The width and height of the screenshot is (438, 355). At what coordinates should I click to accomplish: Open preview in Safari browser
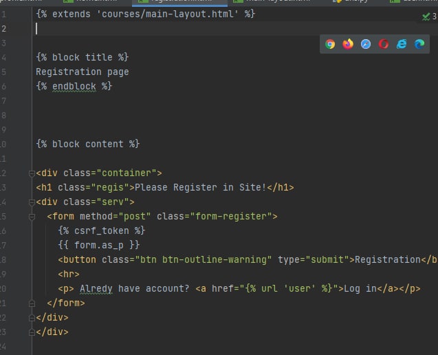[366, 44]
